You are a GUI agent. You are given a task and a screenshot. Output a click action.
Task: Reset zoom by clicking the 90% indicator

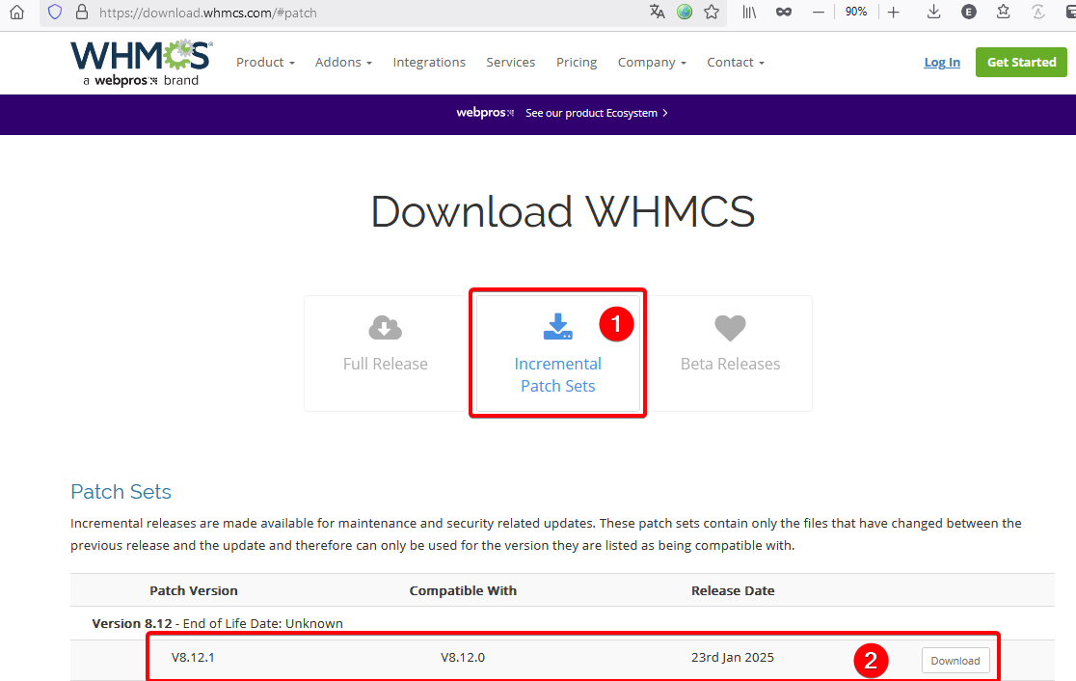[x=856, y=12]
